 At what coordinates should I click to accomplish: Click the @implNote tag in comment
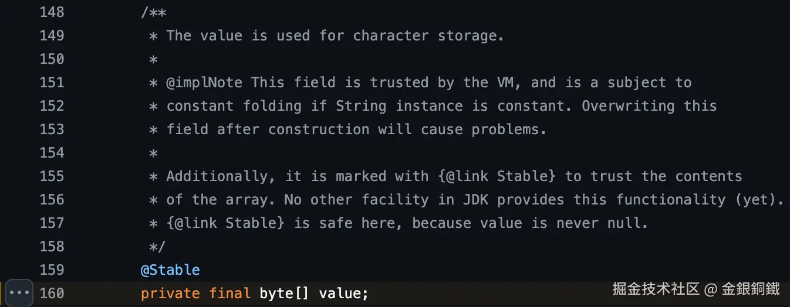pos(204,83)
